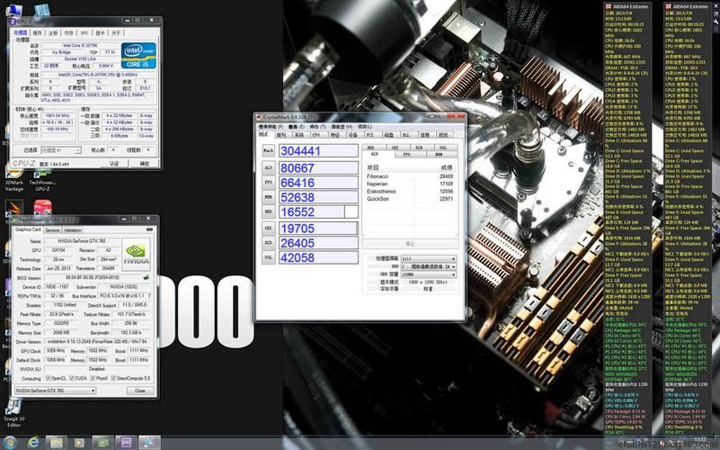Open the 1111 processor mask dropdown in CrystalMark
720x450 pixels.
(x=429, y=259)
